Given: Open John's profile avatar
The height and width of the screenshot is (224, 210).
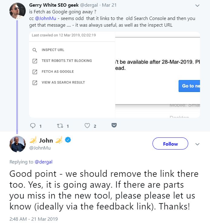Looking at the screenshot, I should [18, 144].
